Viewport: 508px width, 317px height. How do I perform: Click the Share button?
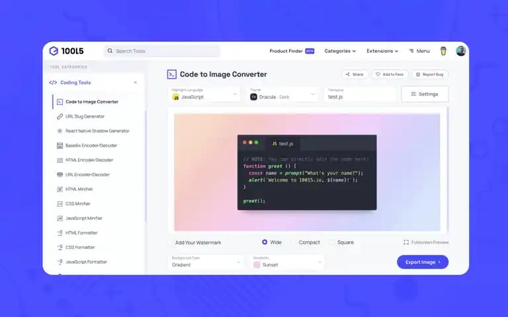pyautogui.click(x=355, y=75)
